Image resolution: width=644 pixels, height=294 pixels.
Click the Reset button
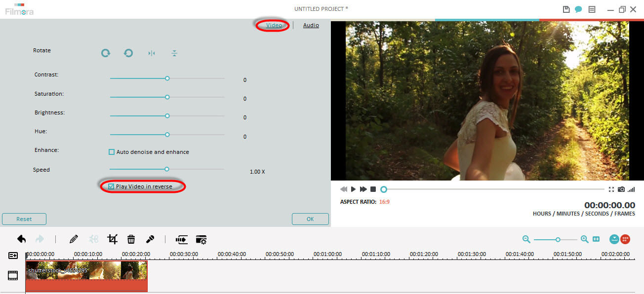point(24,219)
